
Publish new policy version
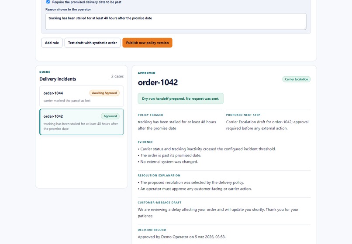point(147,43)
